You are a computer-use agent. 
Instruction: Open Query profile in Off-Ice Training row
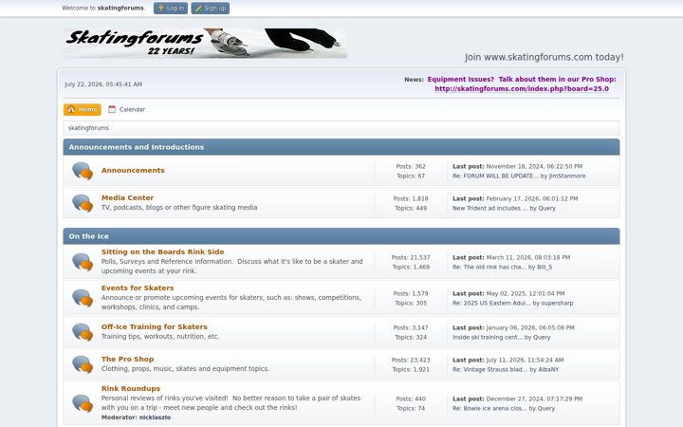point(542,337)
